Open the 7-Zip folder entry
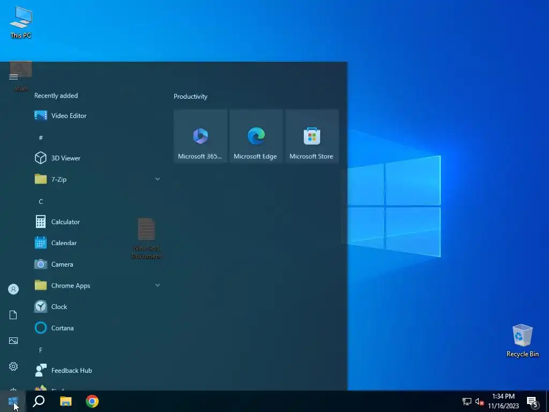The image size is (549, 412). (97, 179)
